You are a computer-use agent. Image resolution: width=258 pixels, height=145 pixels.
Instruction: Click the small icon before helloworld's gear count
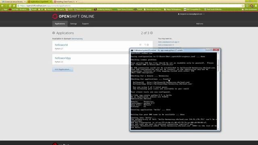click(x=140, y=45)
